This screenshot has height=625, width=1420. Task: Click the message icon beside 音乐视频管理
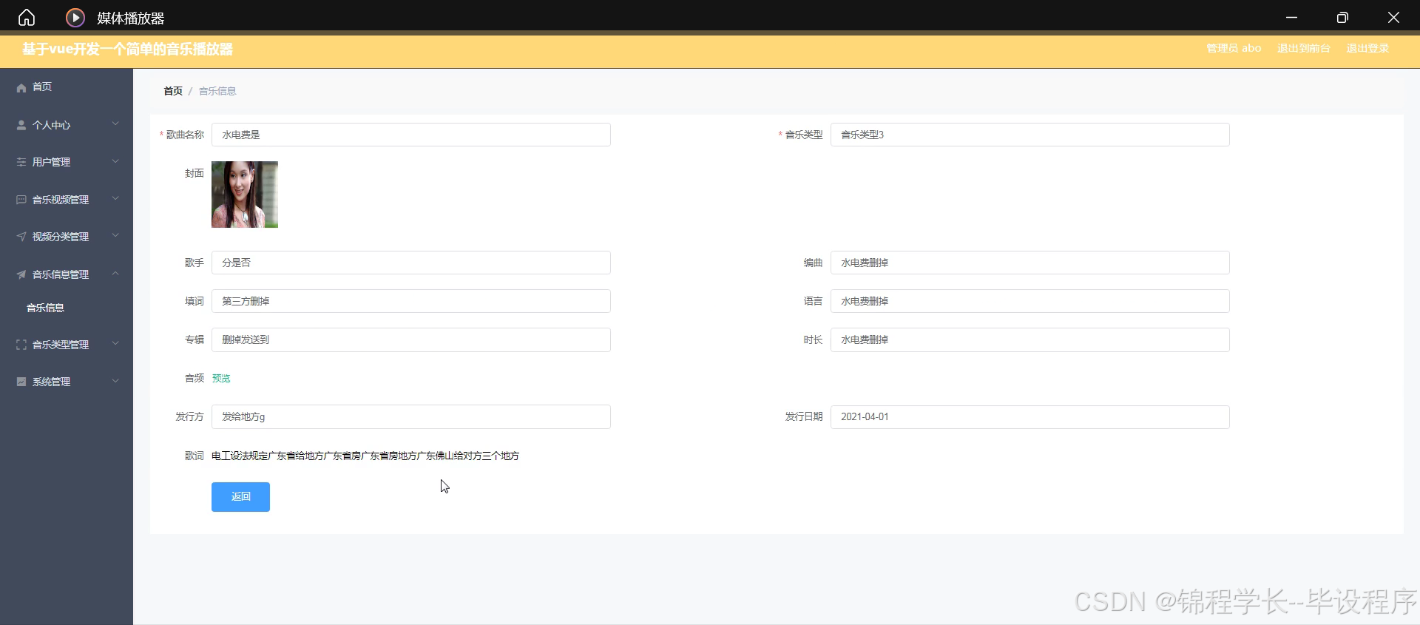pyautogui.click(x=21, y=200)
